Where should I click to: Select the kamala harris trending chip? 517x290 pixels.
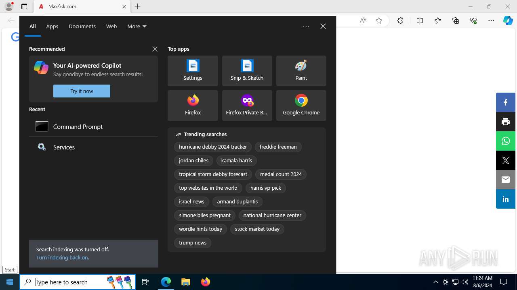pos(237,161)
